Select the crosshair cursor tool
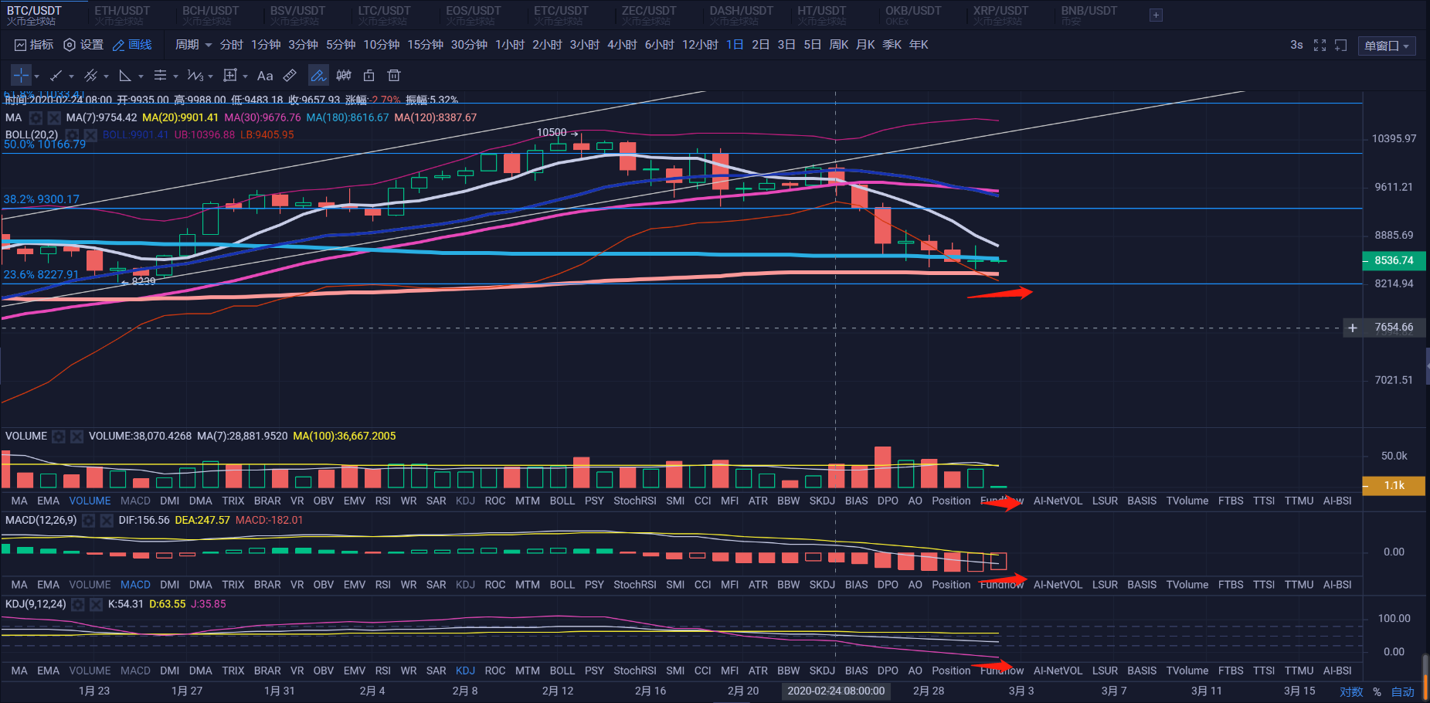This screenshot has height=703, width=1430. tap(21, 76)
